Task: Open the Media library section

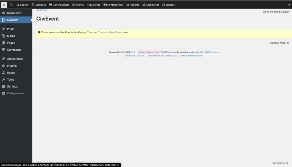Action: coord(16,36)
